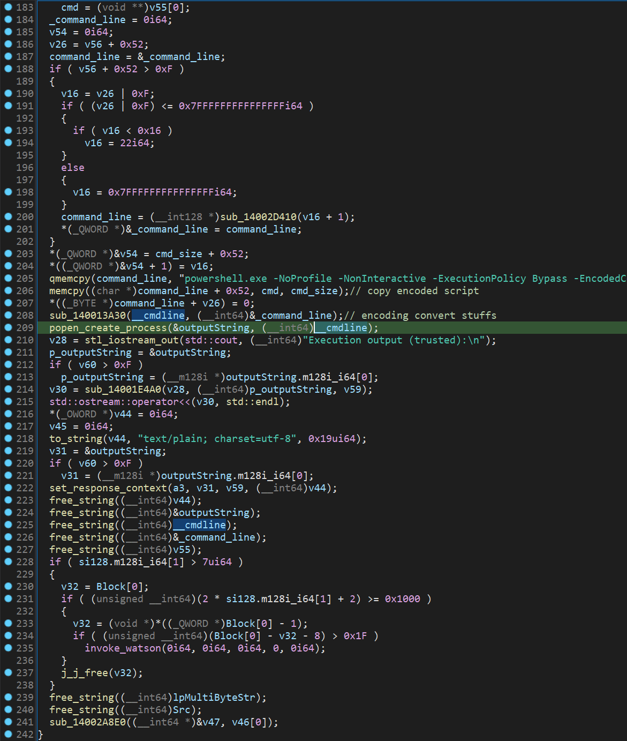Click cmd_size variable on line 203
This screenshot has width=627, height=741.
(x=179, y=254)
